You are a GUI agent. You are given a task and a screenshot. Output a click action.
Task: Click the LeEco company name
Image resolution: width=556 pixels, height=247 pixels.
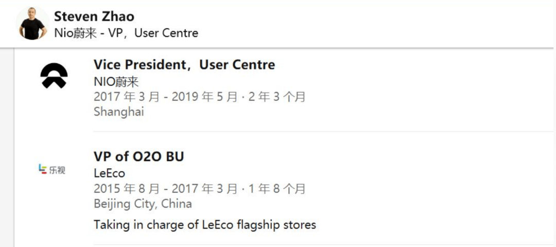point(109,173)
